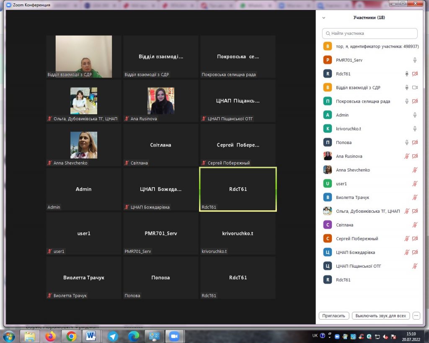Click the crossed-out camera icon next to Покровська селищна рада
The height and width of the screenshot is (343, 429).
(x=415, y=101)
